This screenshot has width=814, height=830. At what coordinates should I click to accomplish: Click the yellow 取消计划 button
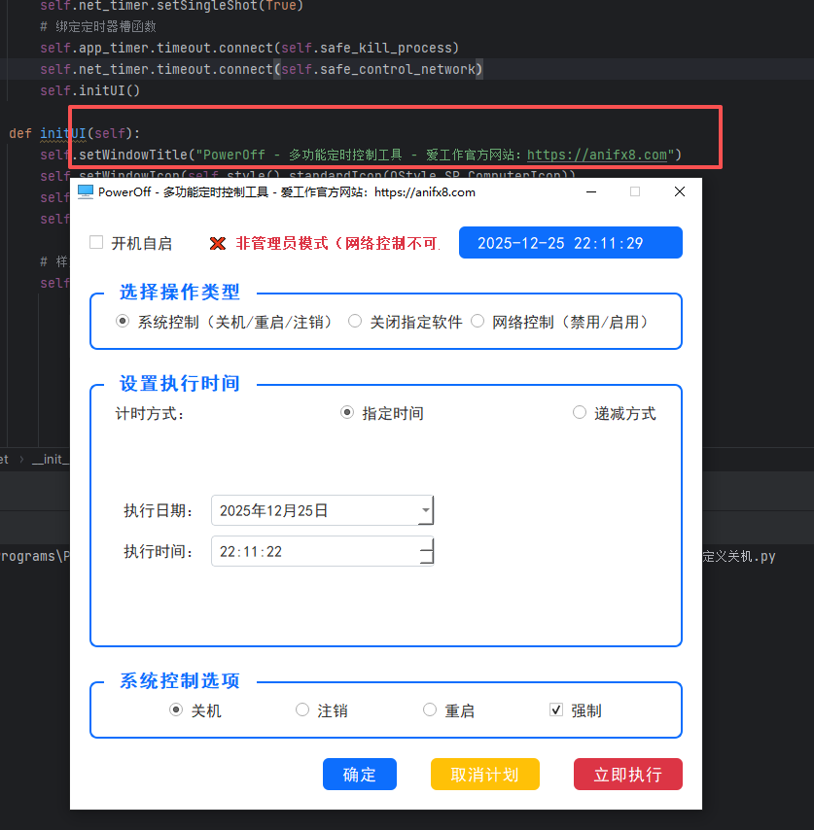[484, 775]
